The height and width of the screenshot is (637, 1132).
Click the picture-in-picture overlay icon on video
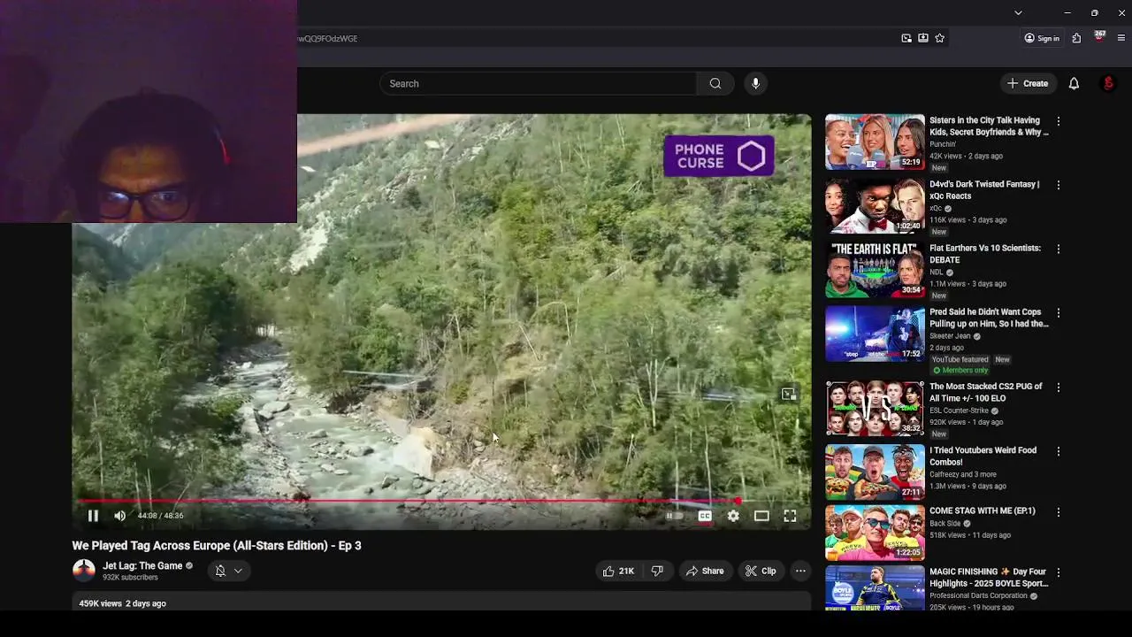pos(788,394)
